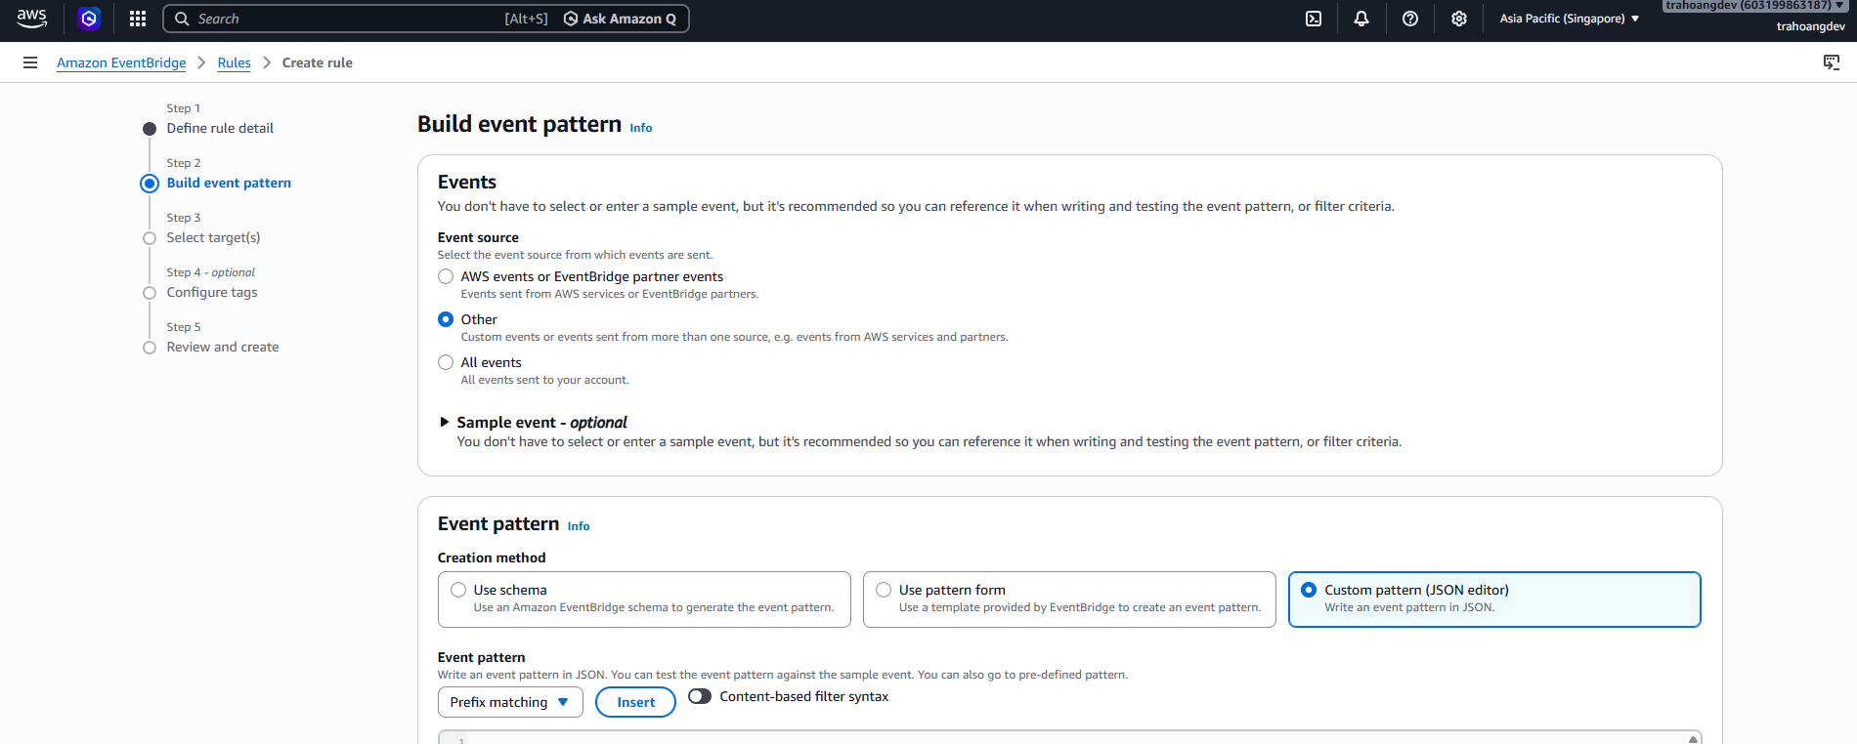Go to Select target(s) step
This screenshot has width=1857, height=744.
(213, 237)
